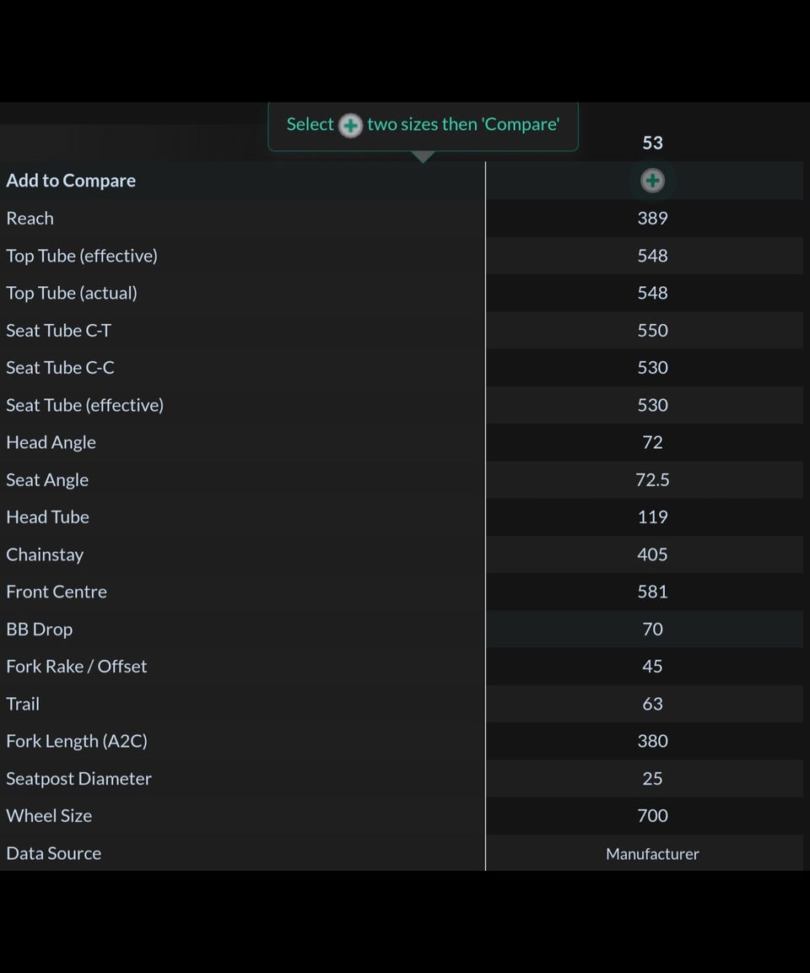
Task: Select the Top Tube (actual) label
Action: tap(72, 293)
